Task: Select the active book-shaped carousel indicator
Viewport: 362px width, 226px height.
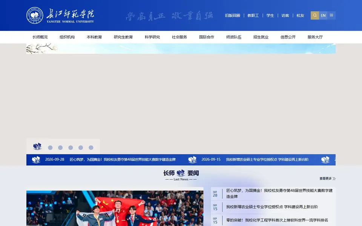Action: pos(37,147)
